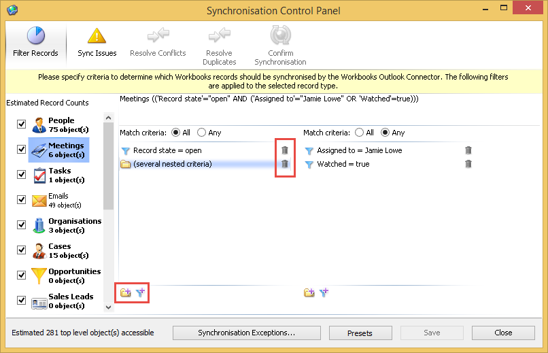Delete the several nested criteria row

(x=285, y=163)
